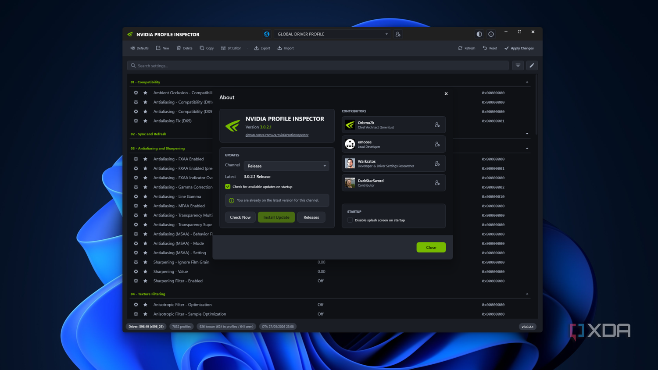The image size is (658, 370).
Task: Close the About dialog with the X
Action: coord(446,93)
